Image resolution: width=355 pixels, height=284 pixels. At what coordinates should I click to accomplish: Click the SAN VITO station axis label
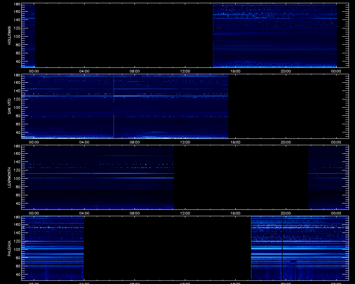click(x=9, y=106)
